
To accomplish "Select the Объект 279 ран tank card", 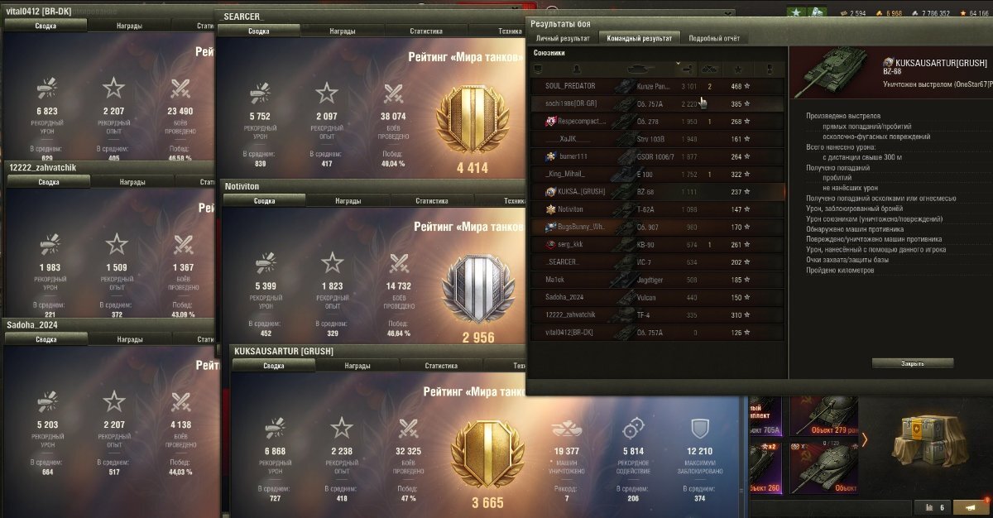I will 824,416.
